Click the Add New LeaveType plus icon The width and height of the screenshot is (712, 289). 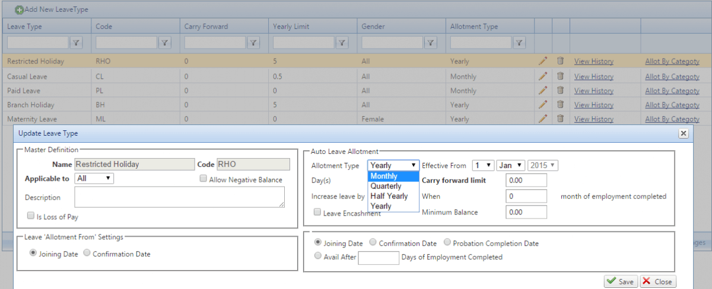[19, 10]
